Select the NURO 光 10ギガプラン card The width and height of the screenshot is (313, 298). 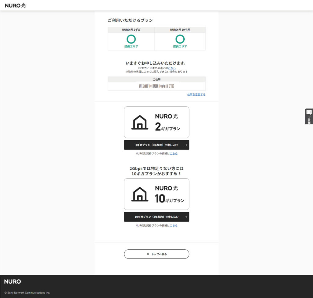[156, 194]
